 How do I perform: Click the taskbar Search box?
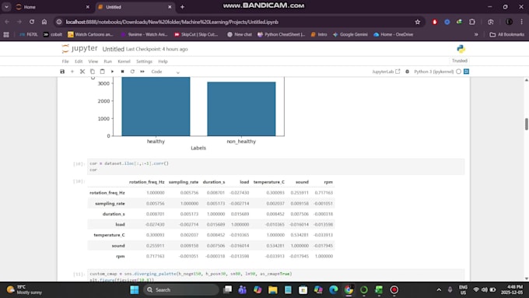pyautogui.click(x=181, y=290)
